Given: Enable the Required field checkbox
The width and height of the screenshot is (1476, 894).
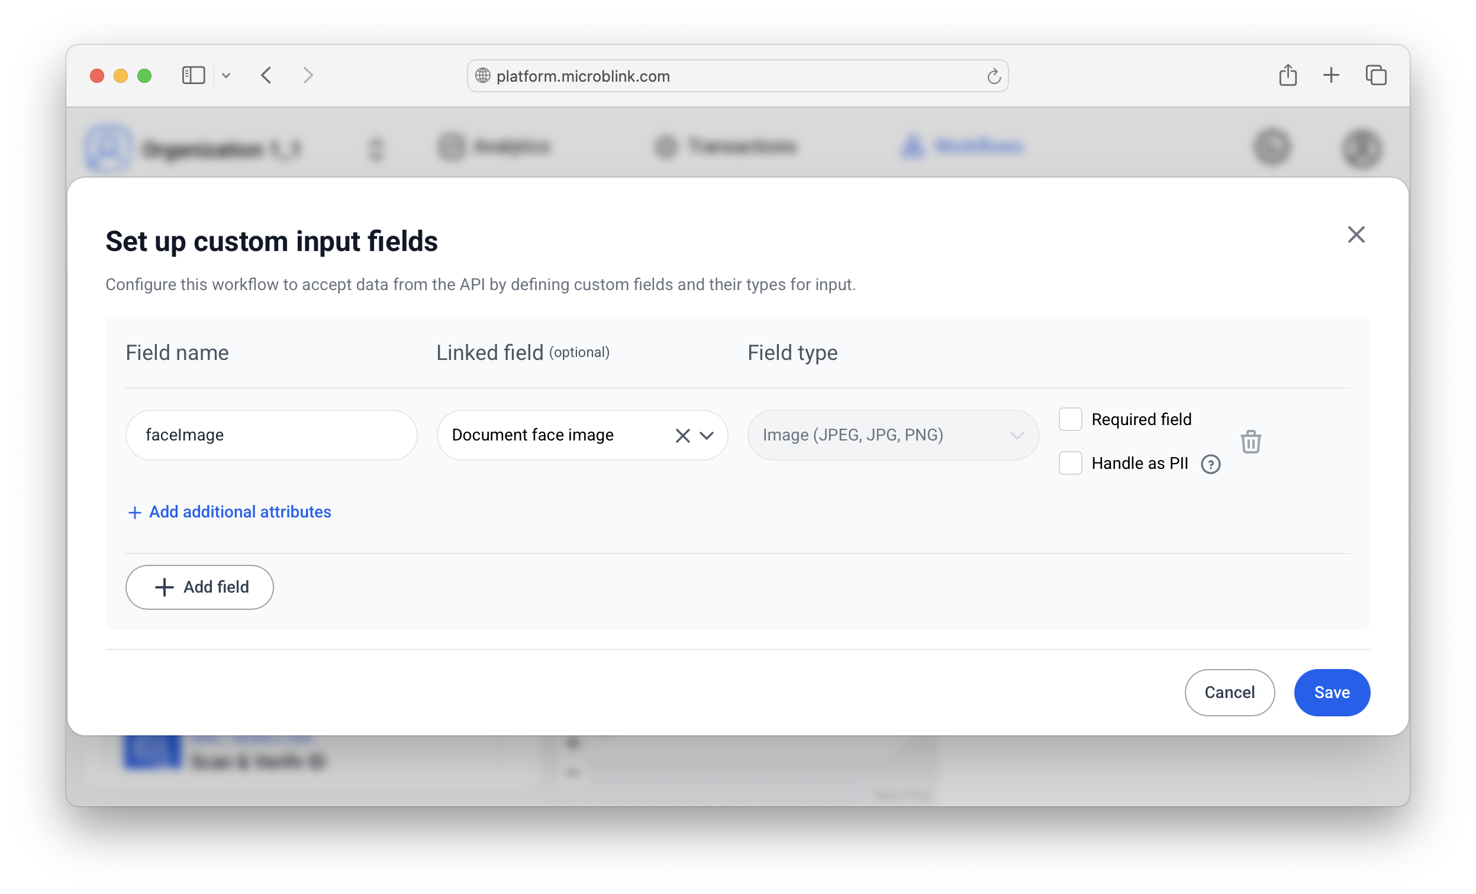Looking at the screenshot, I should click(x=1070, y=419).
